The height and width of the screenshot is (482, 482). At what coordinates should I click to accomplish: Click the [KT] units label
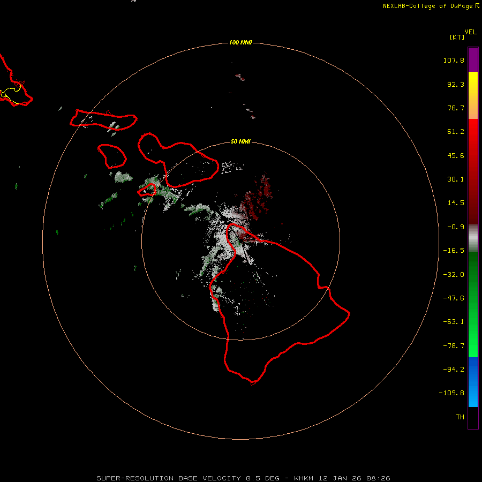click(457, 37)
